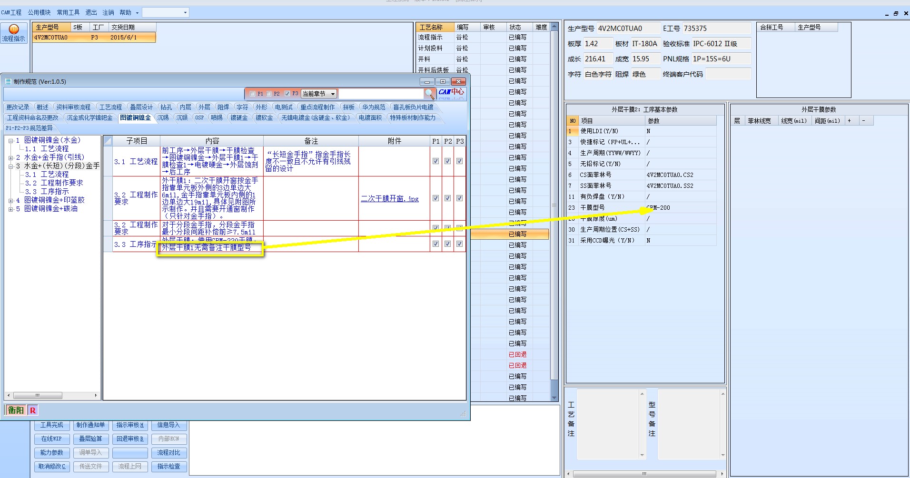The image size is (910, 478).
Task: Toggle the P2 search filter checkbox
Action: [x=269, y=94]
